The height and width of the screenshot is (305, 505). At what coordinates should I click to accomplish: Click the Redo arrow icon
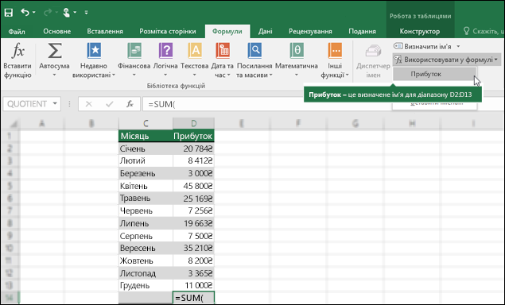[48, 12]
